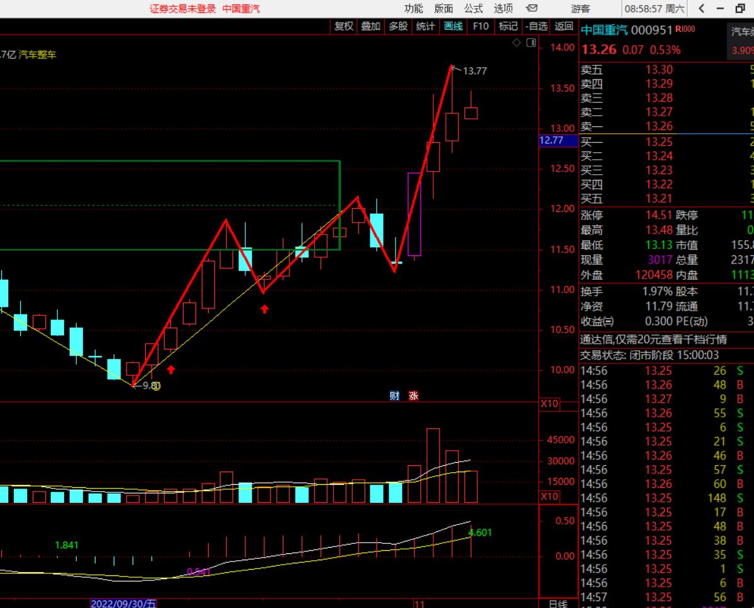Click the 买一 price 13.25
Image resolution: width=754 pixels, height=608 pixels.
pyautogui.click(x=659, y=142)
